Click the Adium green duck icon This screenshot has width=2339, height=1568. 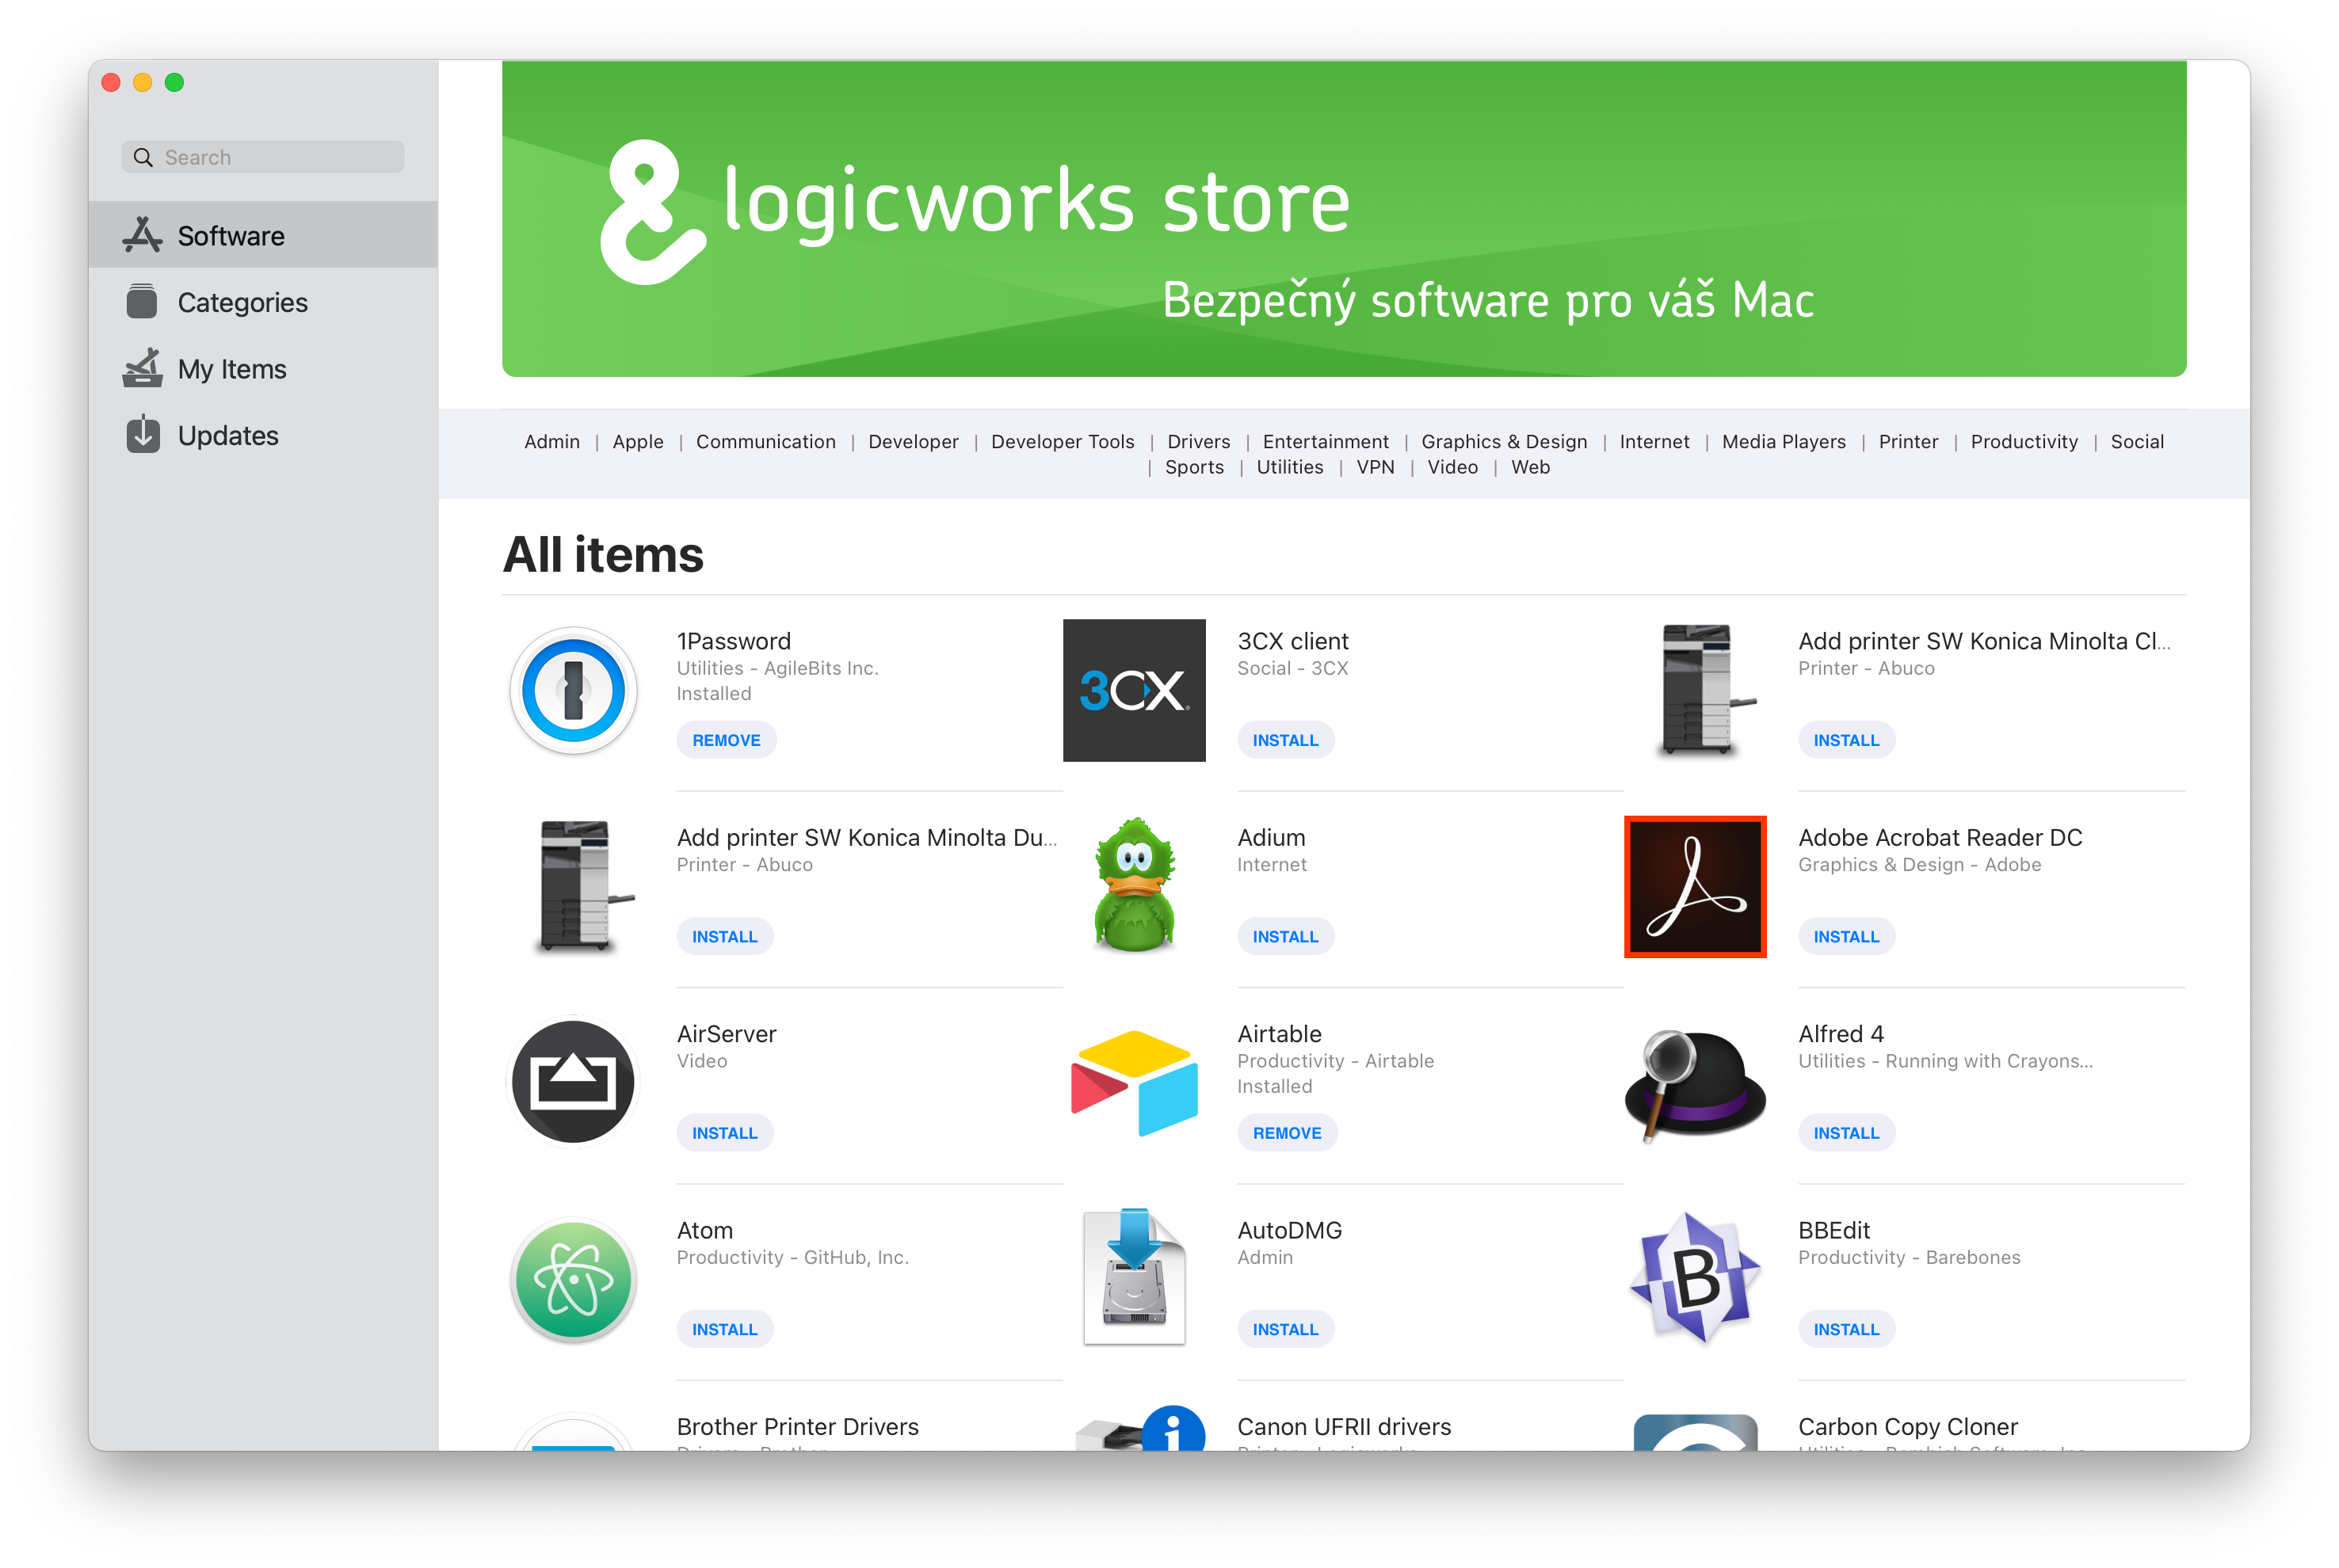[1134, 886]
